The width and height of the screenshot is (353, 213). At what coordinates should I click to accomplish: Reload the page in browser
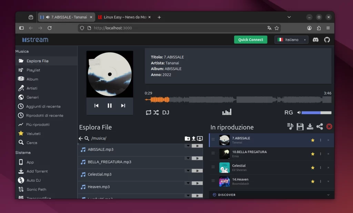[x=50, y=28]
